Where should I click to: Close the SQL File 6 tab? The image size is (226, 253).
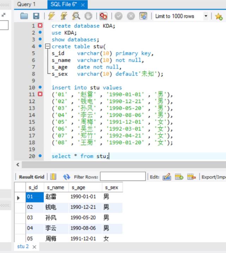(83, 5)
